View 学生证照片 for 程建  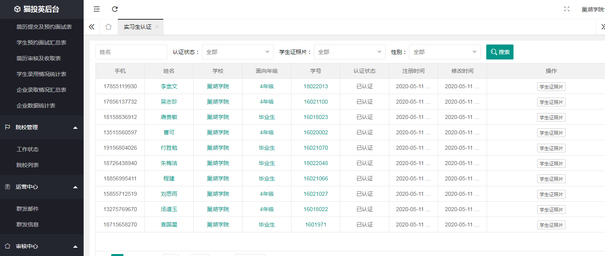click(x=551, y=179)
